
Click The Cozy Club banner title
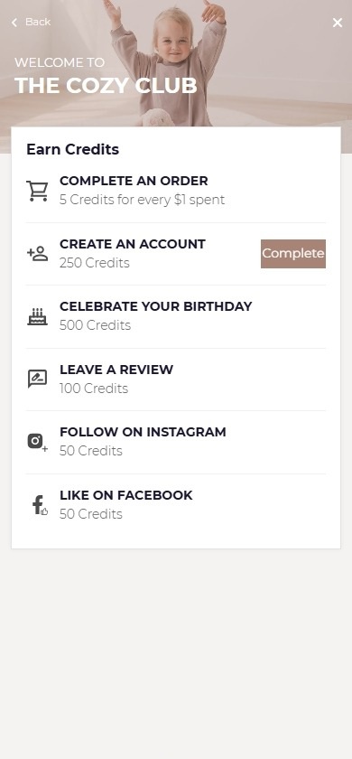tap(106, 86)
